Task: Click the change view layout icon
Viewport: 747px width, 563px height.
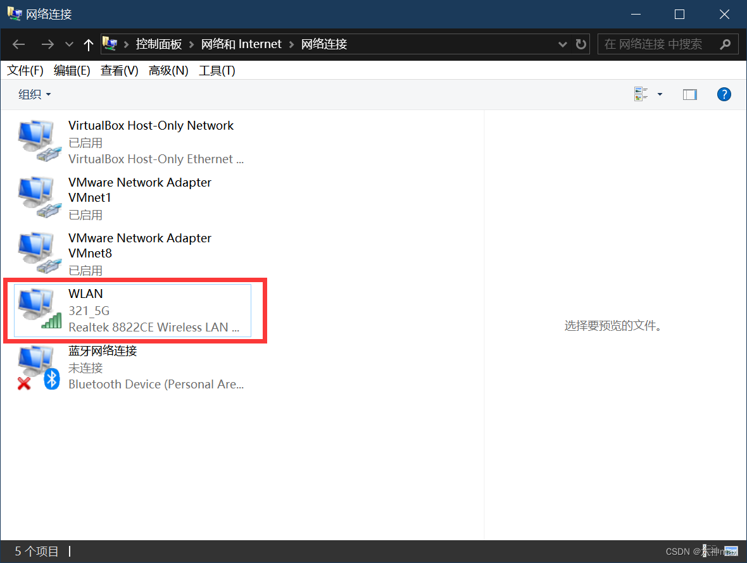Action: 641,94
